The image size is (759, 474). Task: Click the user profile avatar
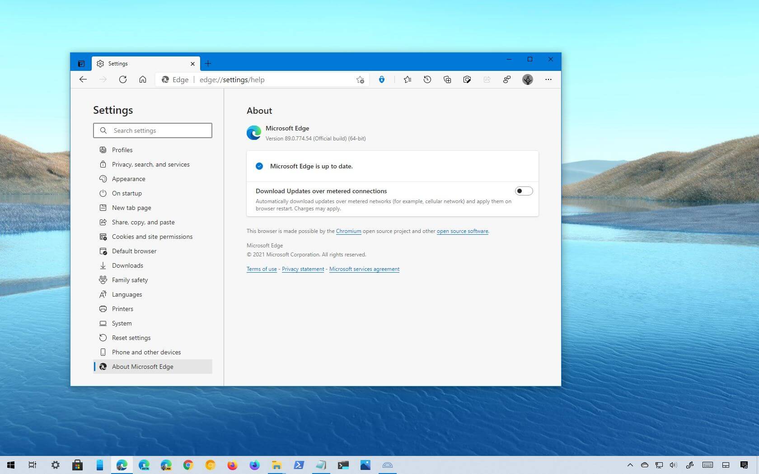point(527,79)
